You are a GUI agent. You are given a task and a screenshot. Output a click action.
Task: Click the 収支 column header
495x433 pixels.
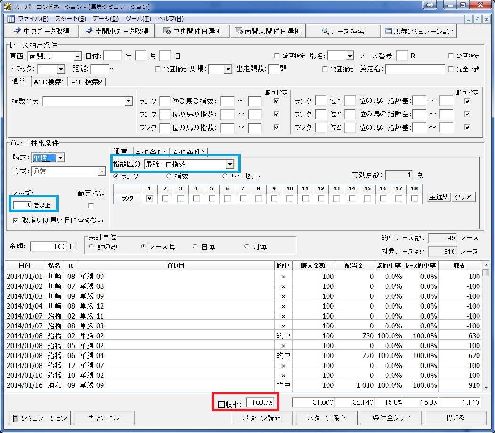(x=460, y=266)
